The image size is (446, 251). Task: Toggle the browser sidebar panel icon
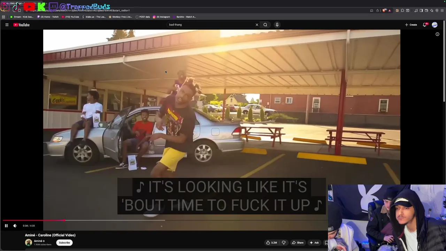point(421,10)
